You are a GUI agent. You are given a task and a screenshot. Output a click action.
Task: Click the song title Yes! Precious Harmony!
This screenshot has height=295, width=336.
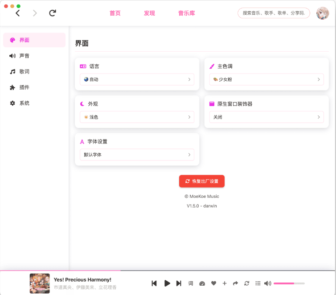(x=82, y=279)
